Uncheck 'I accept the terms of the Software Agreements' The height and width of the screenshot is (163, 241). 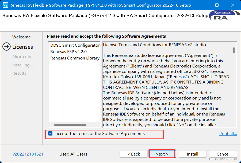(x=50, y=134)
